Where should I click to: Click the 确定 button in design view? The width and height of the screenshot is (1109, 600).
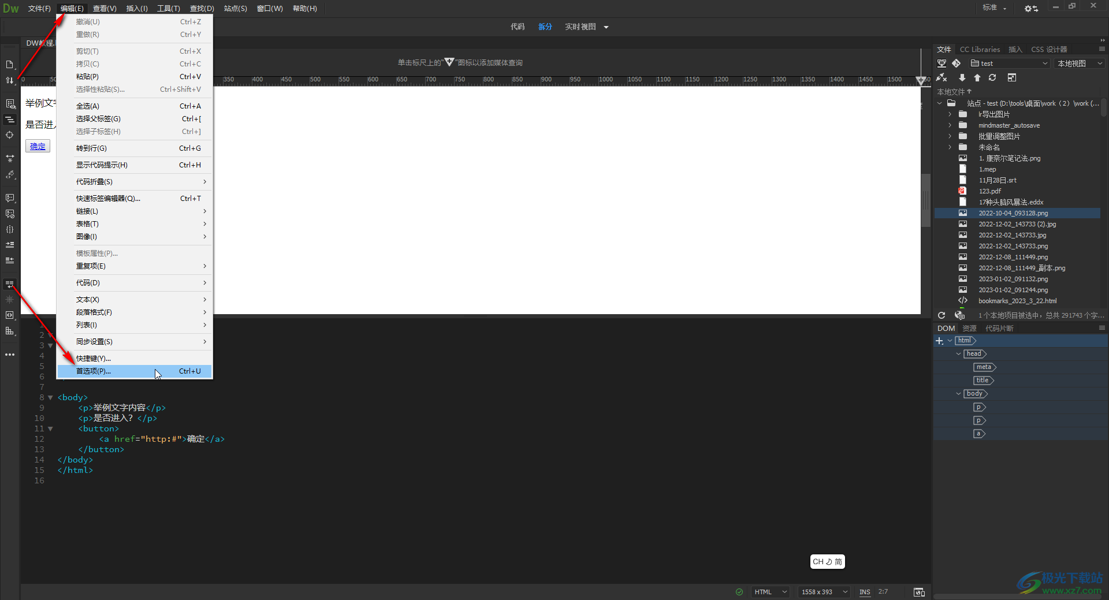click(38, 146)
